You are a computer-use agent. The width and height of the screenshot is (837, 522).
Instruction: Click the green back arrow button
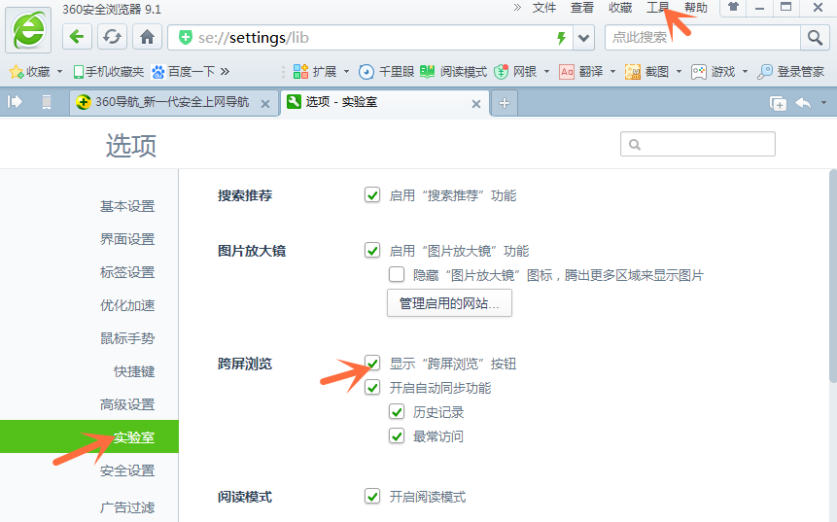(77, 37)
